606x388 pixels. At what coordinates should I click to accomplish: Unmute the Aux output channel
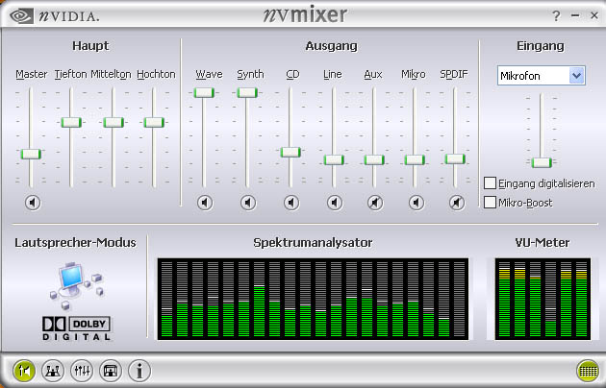(375, 203)
